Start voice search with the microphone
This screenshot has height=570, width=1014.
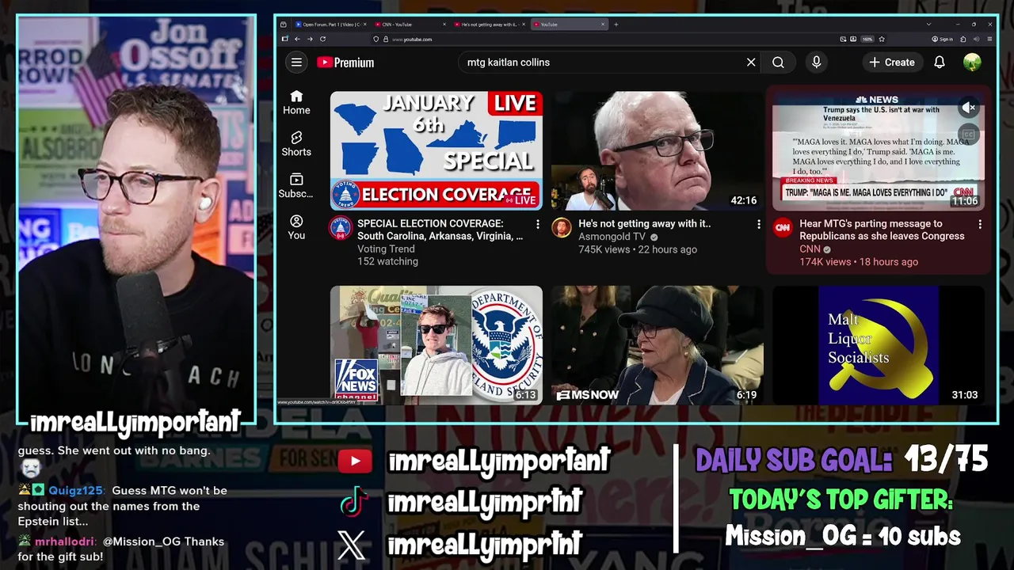(816, 63)
